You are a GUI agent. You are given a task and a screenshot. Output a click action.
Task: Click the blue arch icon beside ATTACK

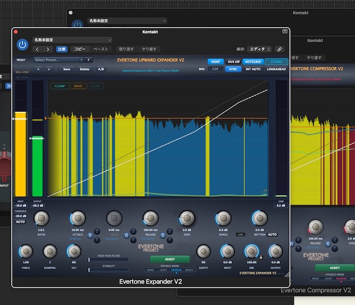[x=90, y=235]
